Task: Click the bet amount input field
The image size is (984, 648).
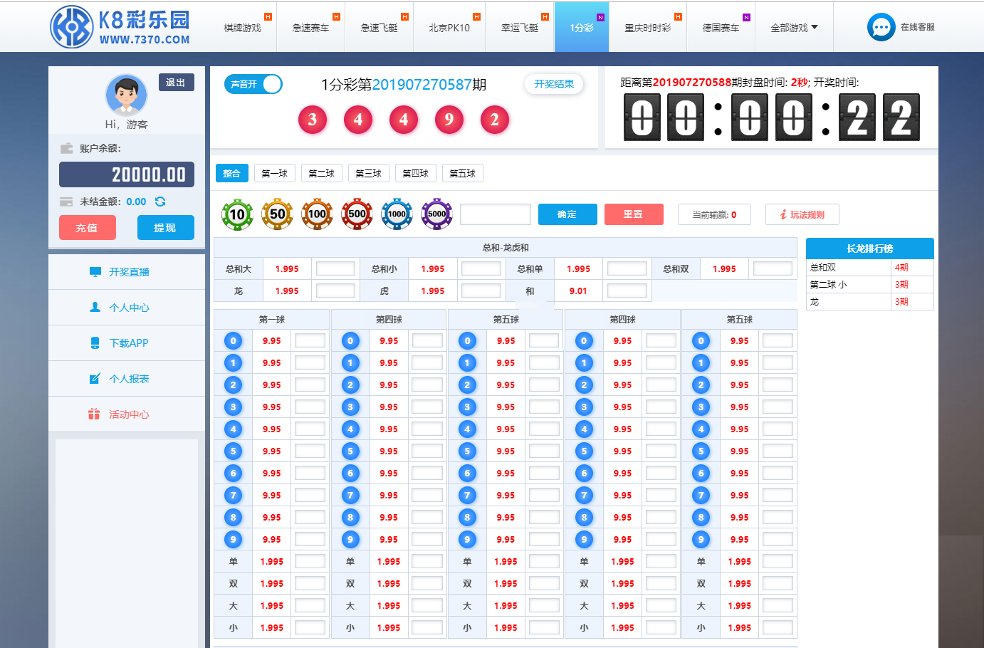Action: coord(496,214)
